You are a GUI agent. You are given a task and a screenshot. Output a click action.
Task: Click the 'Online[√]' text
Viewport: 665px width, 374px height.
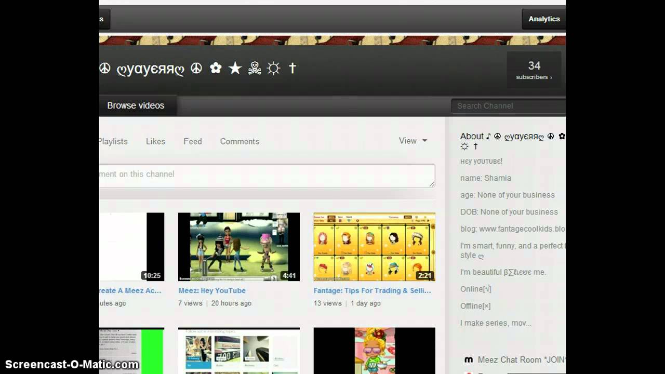[x=476, y=289]
